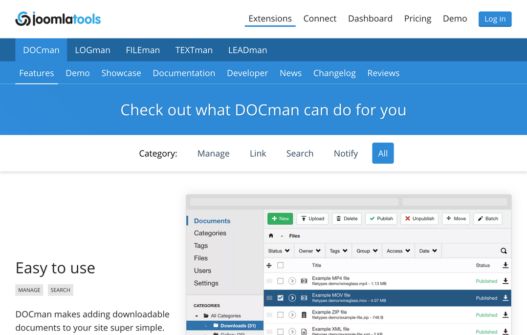The width and height of the screenshot is (527, 335).
Task: Open the Status filter dropdown
Action: tap(279, 251)
